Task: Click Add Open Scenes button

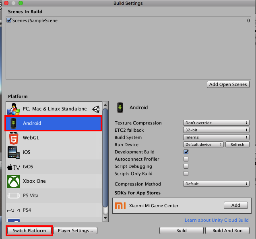Action: (x=228, y=84)
